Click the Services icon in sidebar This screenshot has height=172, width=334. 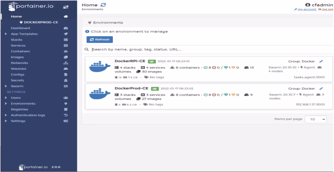click(x=66, y=46)
